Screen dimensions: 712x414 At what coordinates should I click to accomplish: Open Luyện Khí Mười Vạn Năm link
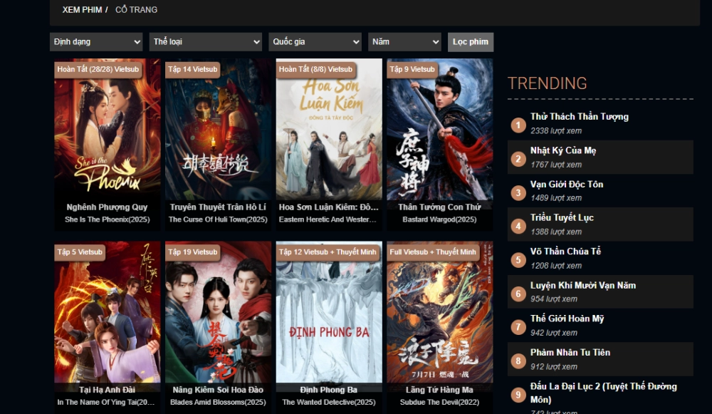coord(582,286)
